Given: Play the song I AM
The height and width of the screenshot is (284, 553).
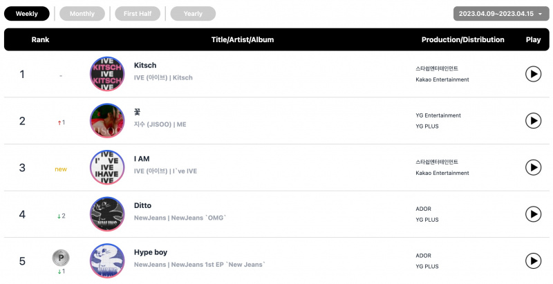Looking at the screenshot, I should point(533,167).
